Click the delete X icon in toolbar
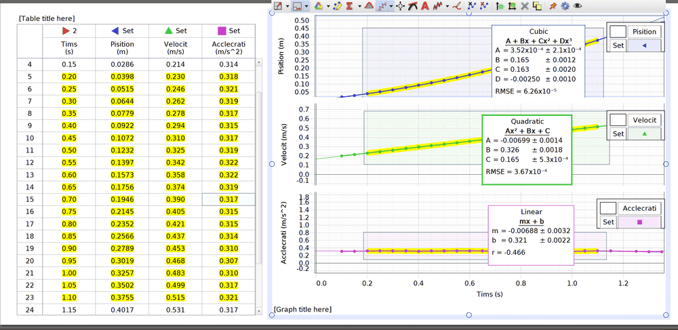 525,6
